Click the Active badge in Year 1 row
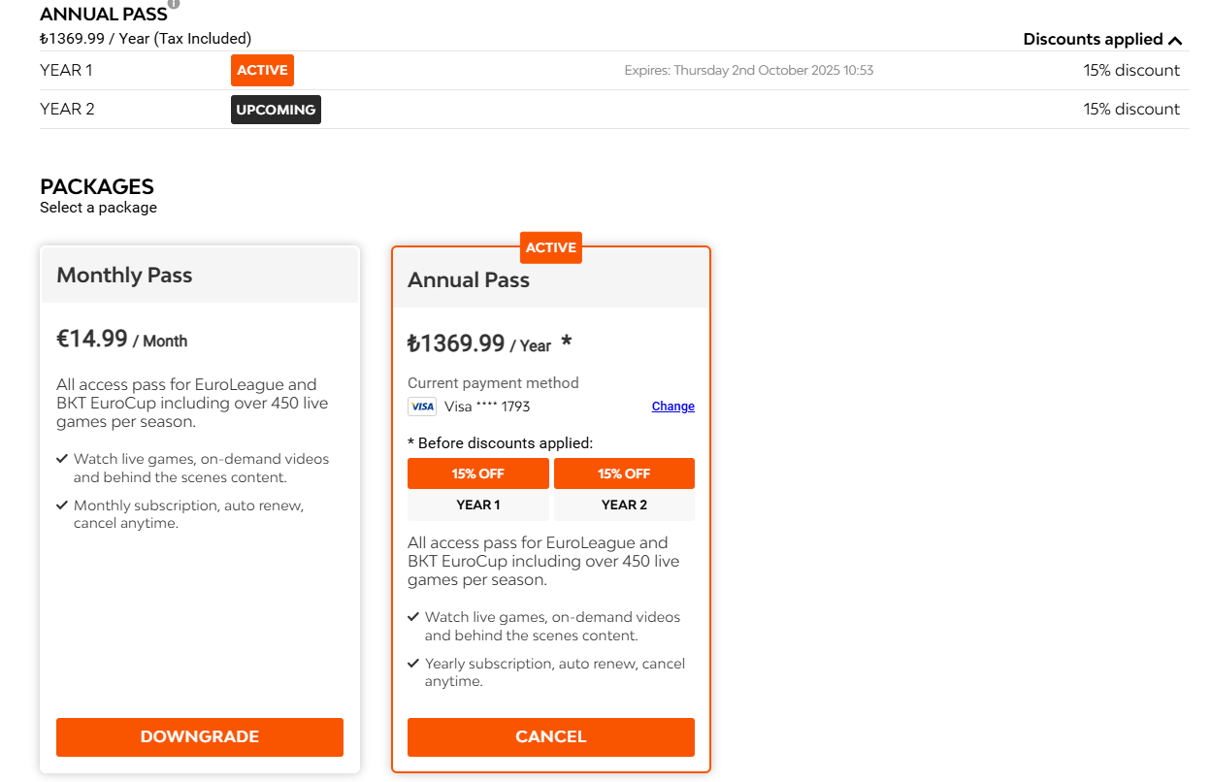 click(x=262, y=71)
